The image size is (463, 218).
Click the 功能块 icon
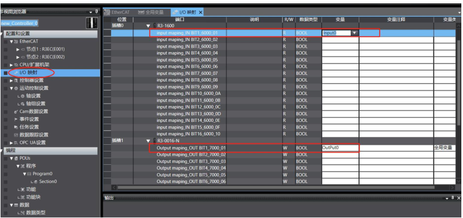[22, 197]
